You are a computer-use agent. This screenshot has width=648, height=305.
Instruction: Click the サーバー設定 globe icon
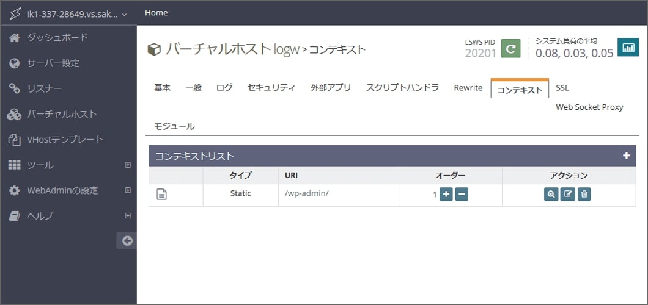15,63
